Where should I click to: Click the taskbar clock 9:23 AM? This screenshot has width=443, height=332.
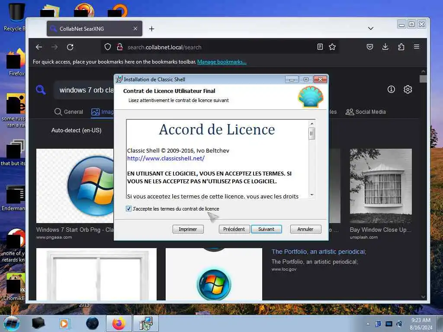pos(421,324)
